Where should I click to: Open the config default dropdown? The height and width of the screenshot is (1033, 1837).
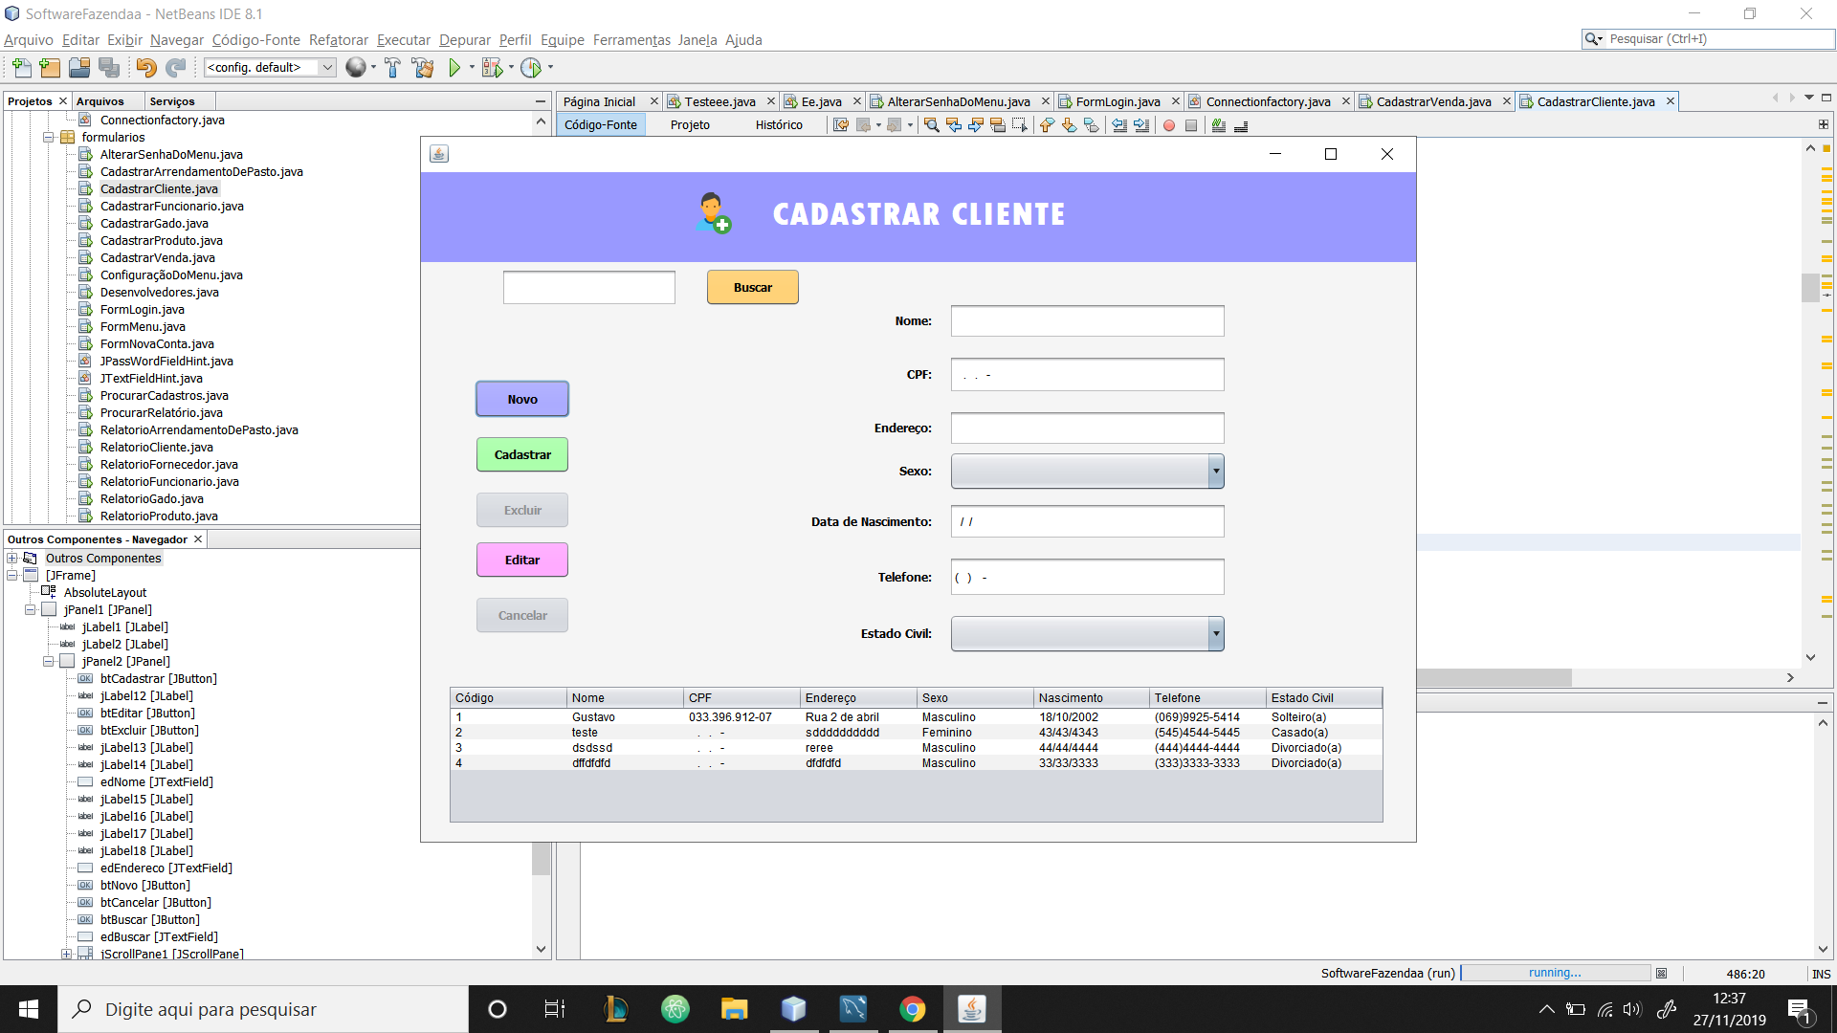coord(327,68)
